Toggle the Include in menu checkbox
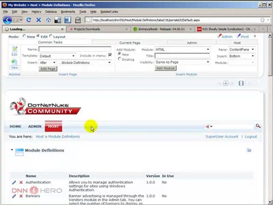Screen dimensions: 273x205 pyautogui.click(x=110, y=55)
